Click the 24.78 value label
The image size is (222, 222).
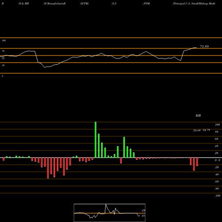(x=206, y=130)
